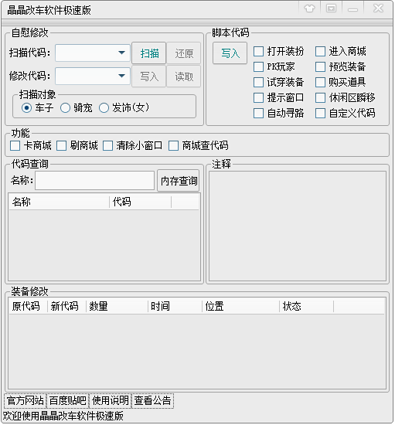Click the 欢迎使用晶晶改车软件极速版 status text
The height and width of the screenshot is (425, 395).
coord(63,416)
